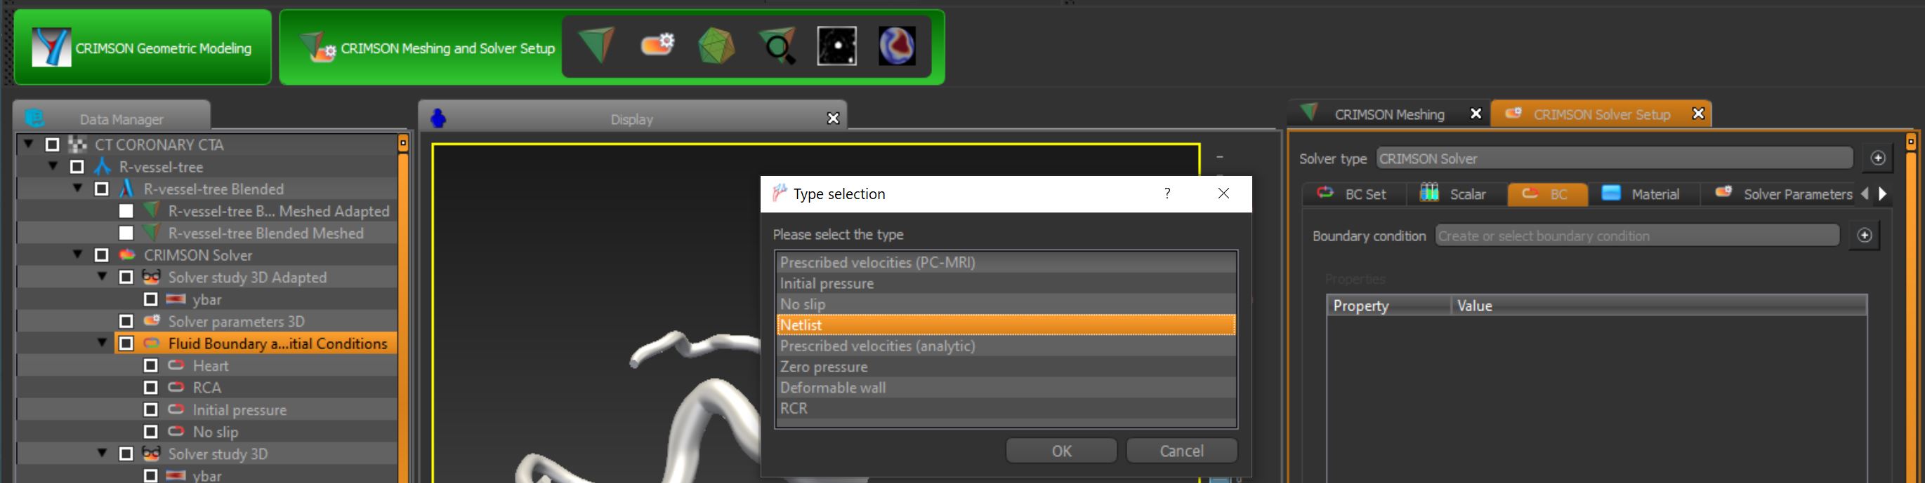Select Netlist in type list
This screenshot has height=483, width=1925.
click(x=1006, y=325)
